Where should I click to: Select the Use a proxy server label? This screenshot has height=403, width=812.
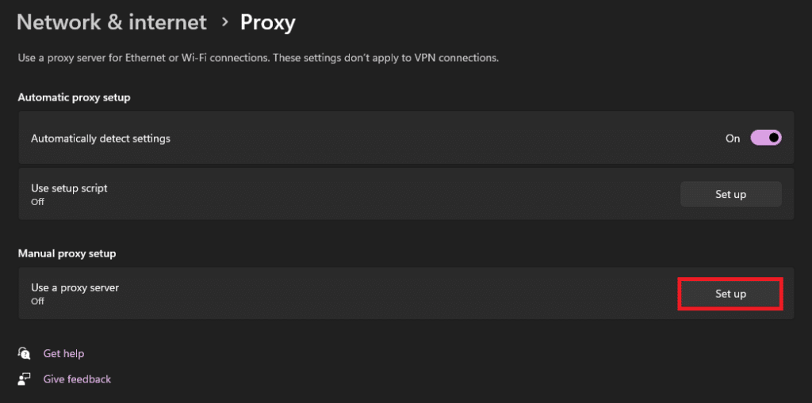(75, 288)
